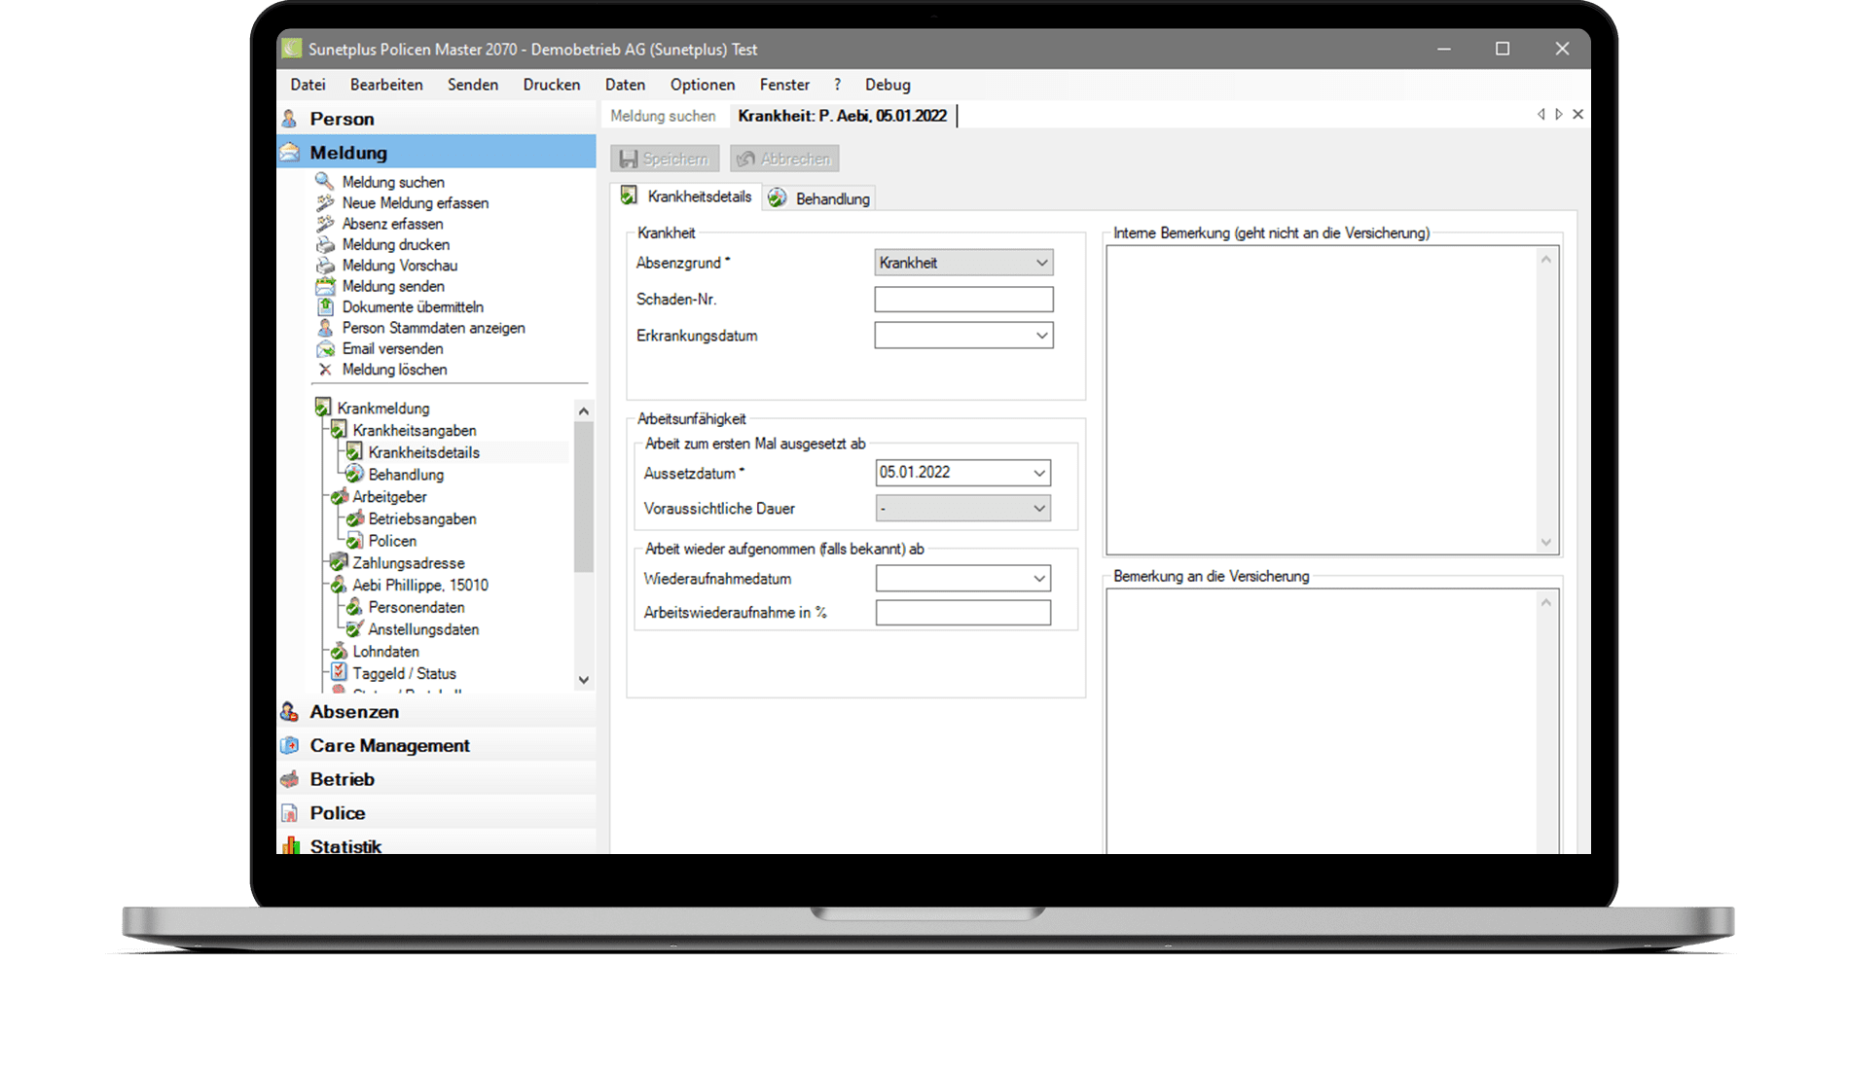Image resolution: width=1849 pixels, height=1070 pixels.
Task: Click the Meldung drucken printer icon
Action: (325, 244)
